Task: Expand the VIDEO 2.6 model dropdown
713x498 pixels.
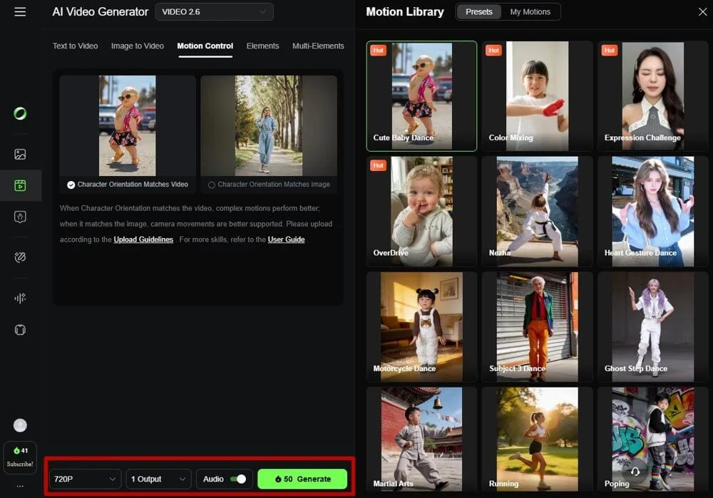Action: click(214, 12)
